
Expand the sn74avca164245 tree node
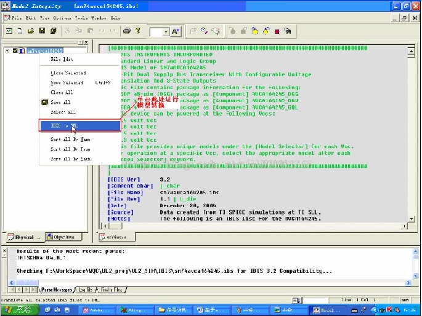click(7, 50)
